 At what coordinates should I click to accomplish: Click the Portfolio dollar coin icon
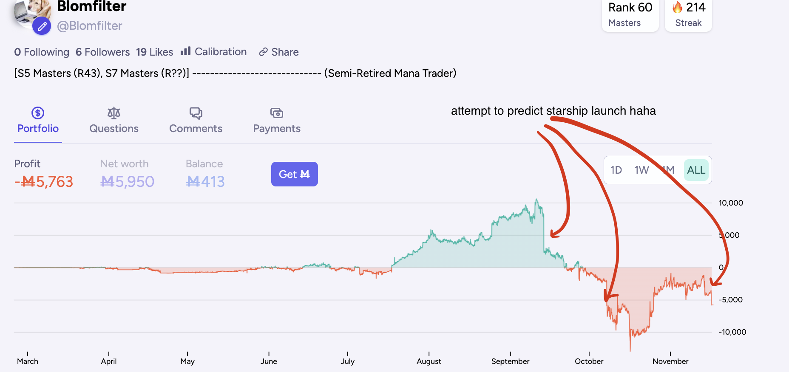tap(38, 113)
